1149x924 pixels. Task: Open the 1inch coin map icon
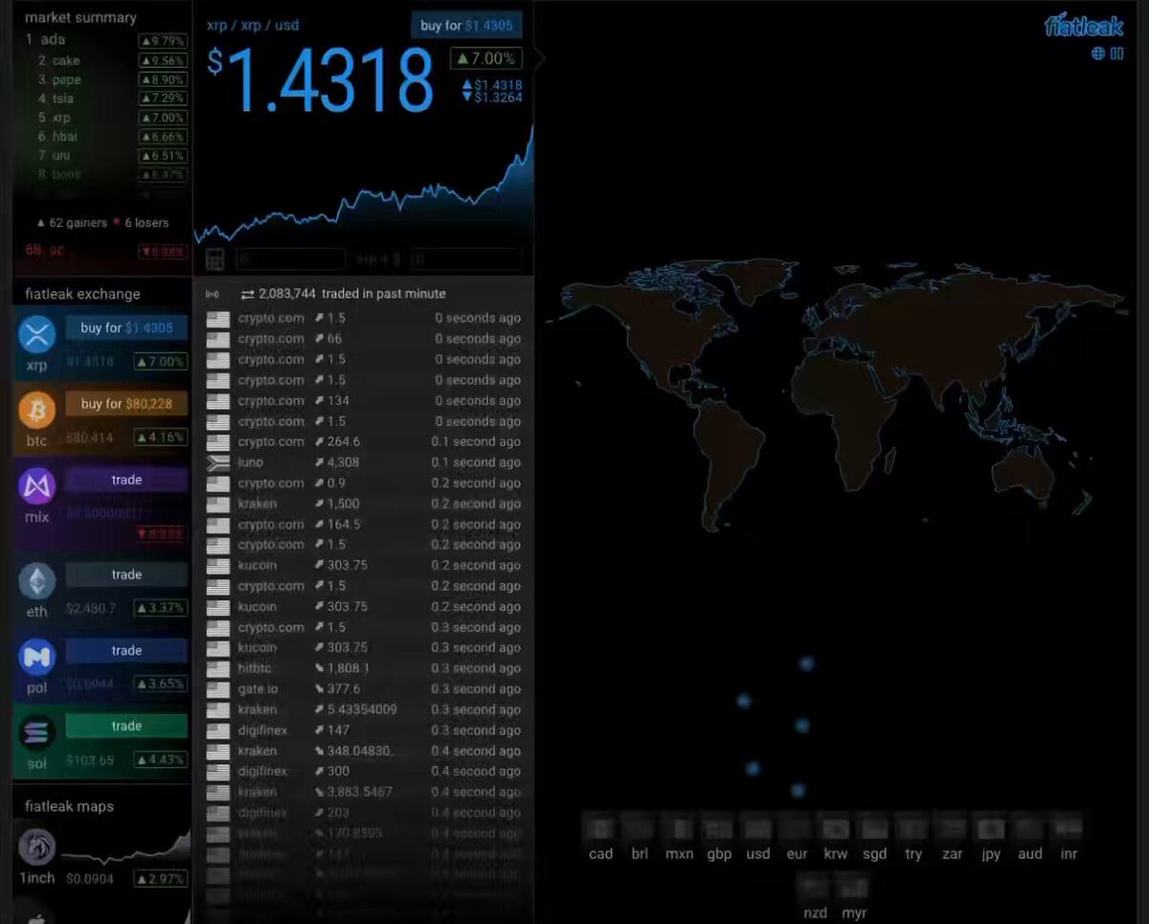pos(37,847)
